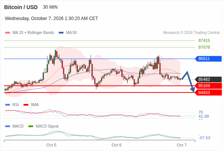Click the 9MA legend color swatch
The width and height of the screenshot is (223, 151).
pos(26,105)
